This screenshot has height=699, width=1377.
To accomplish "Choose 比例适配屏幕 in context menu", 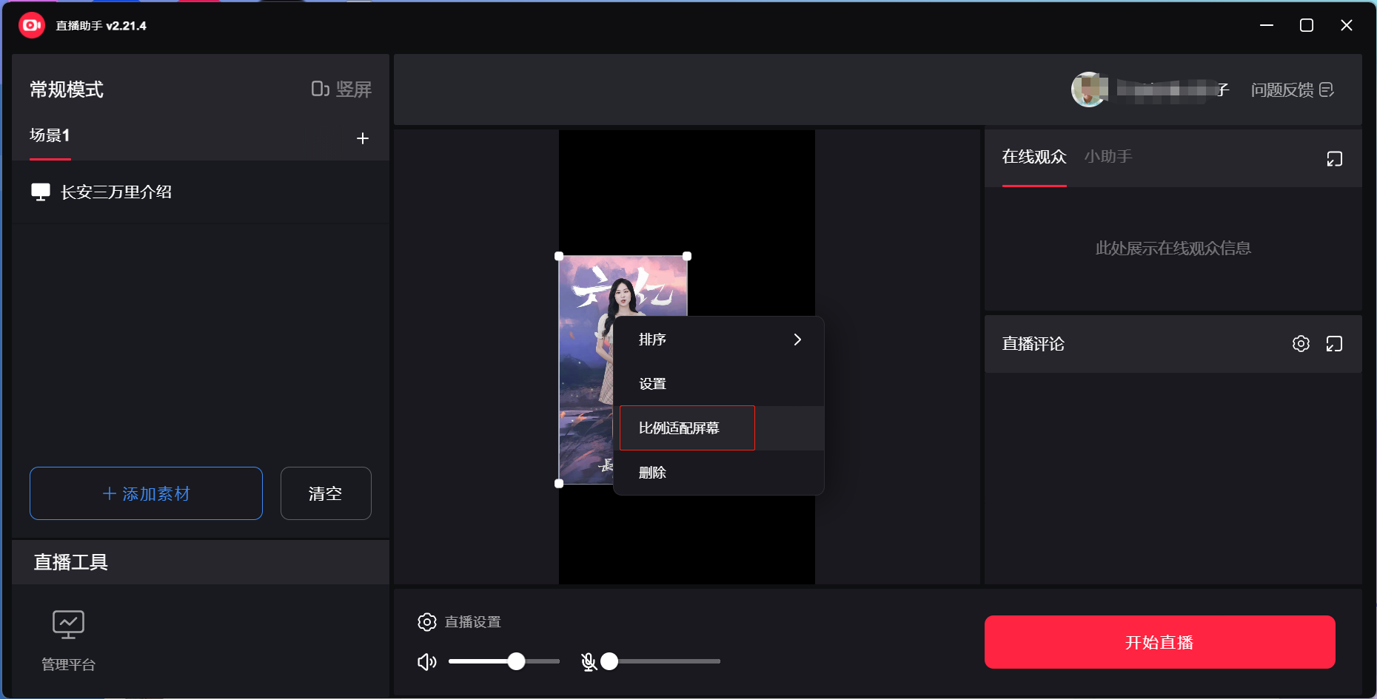I will (x=718, y=428).
